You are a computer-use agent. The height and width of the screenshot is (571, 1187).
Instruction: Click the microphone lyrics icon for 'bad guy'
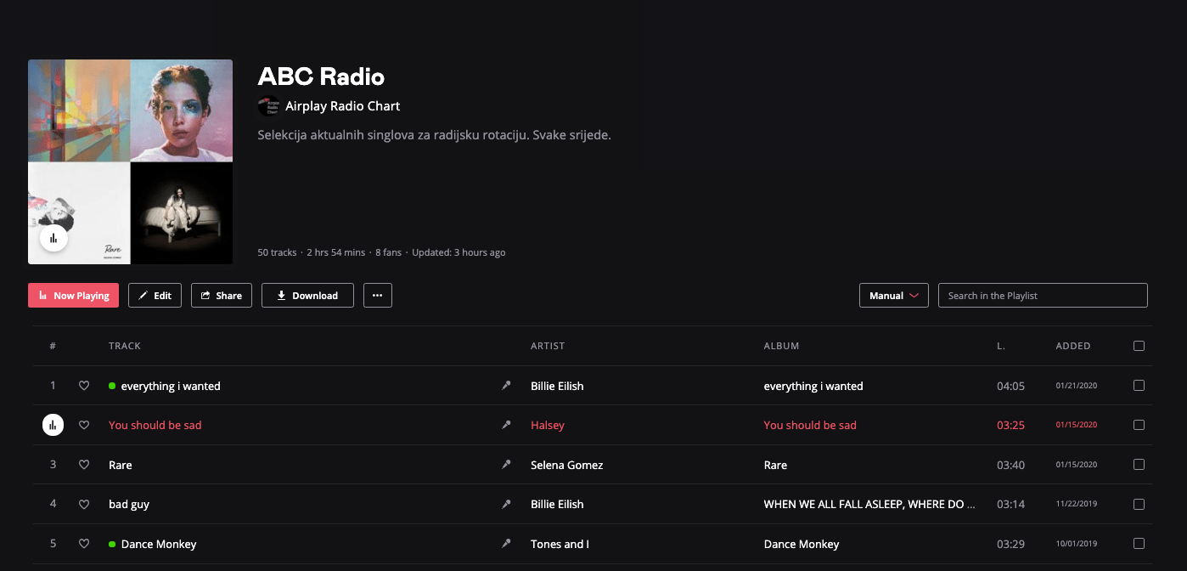[x=506, y=504]
